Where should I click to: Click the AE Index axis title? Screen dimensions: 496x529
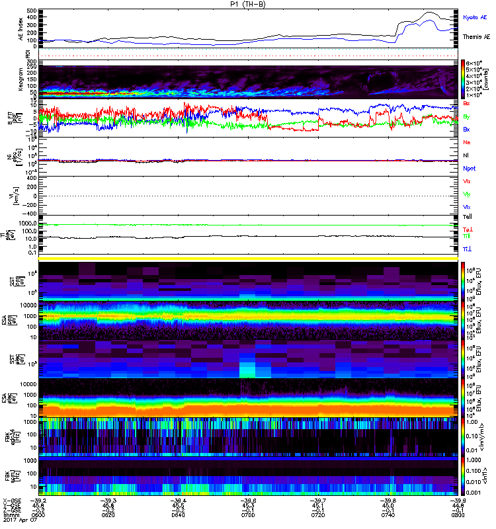[21, 29]
